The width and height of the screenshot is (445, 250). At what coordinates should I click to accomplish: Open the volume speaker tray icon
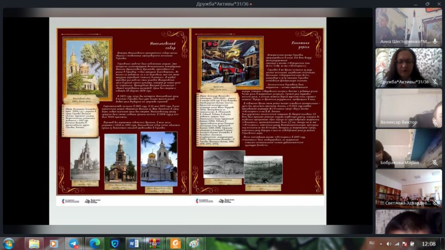(x=389, y=244)
